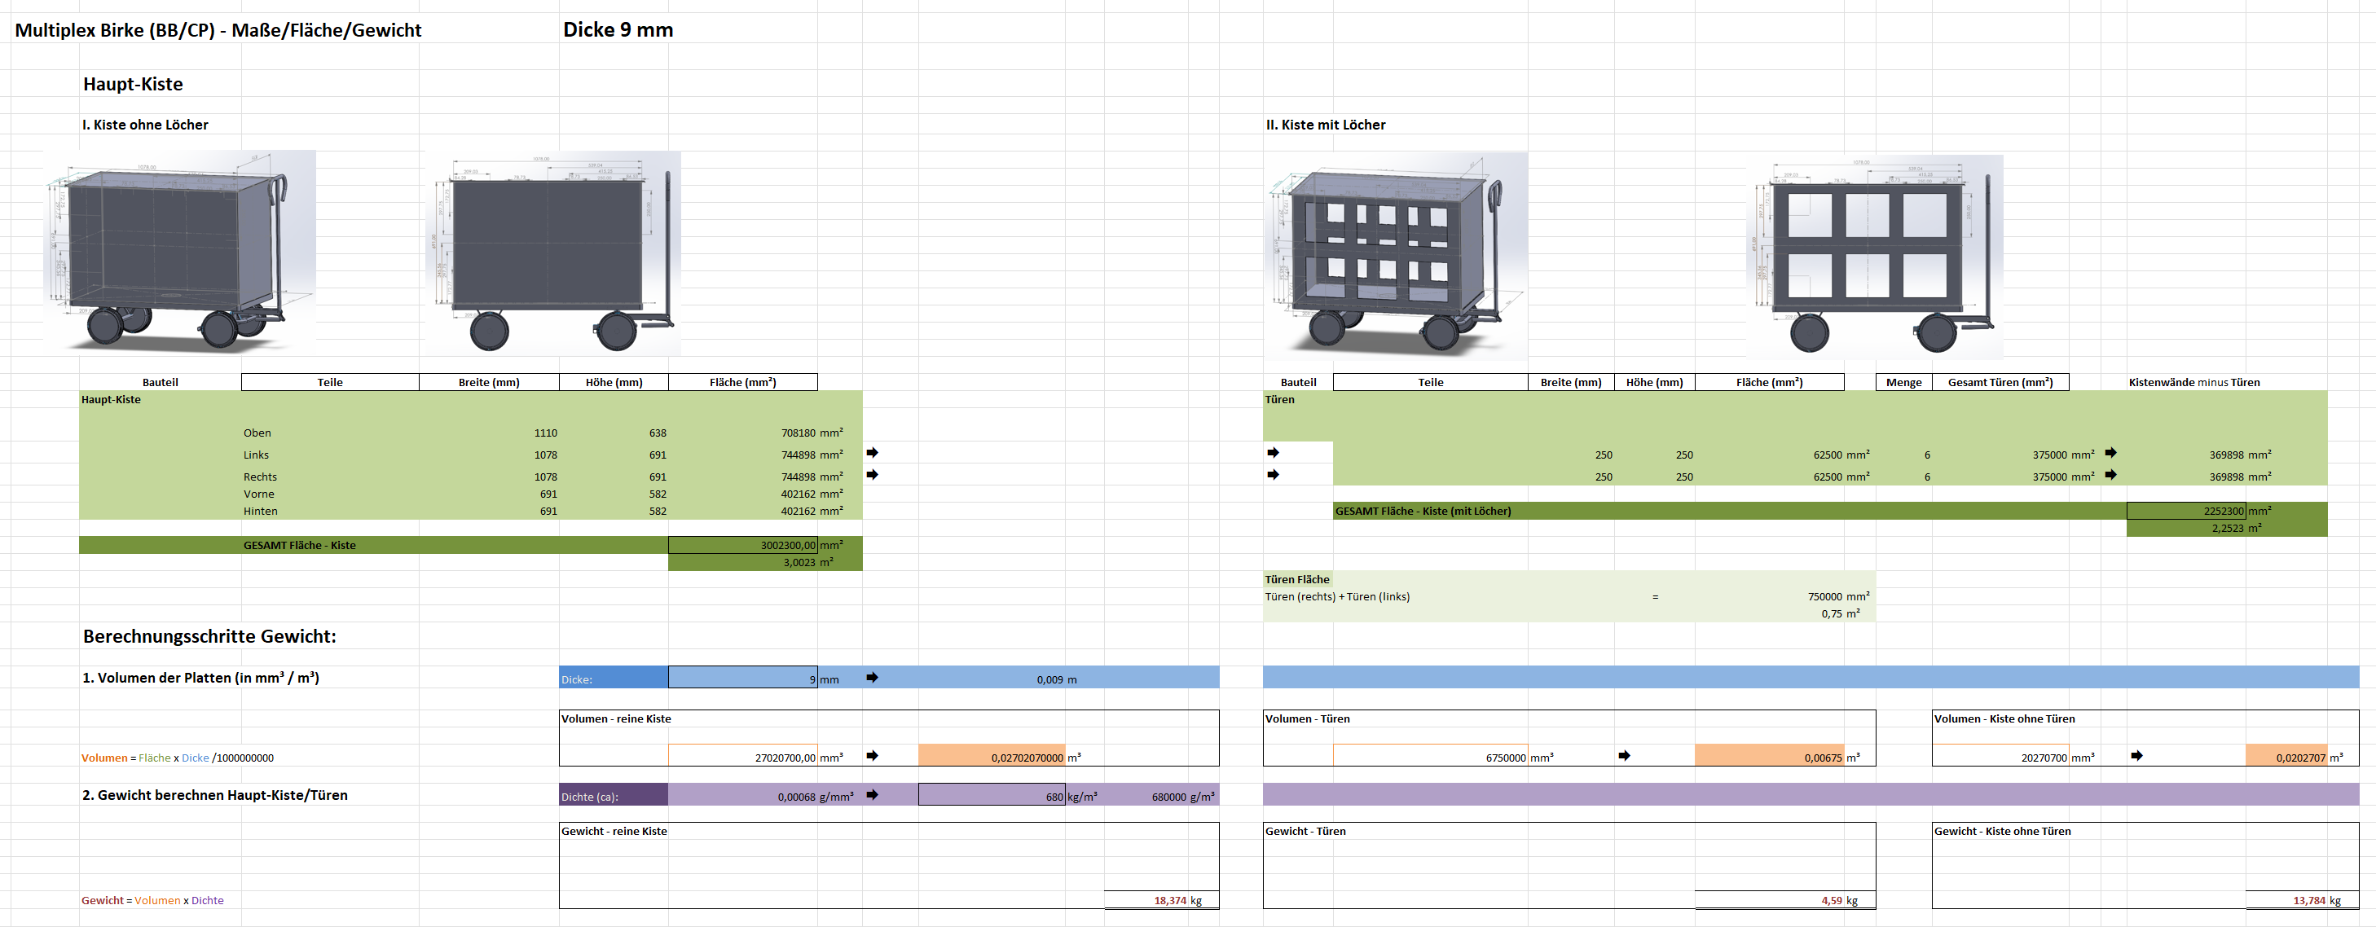
Task: Click the arrow after Dicke 9 mm cell
Action: coord(872,678)
